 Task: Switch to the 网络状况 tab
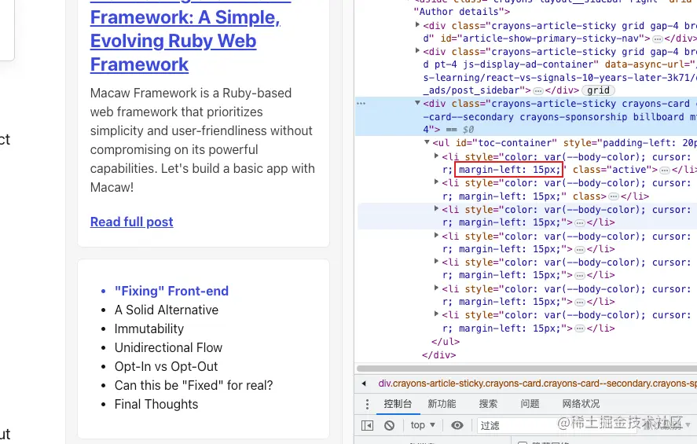581,404
